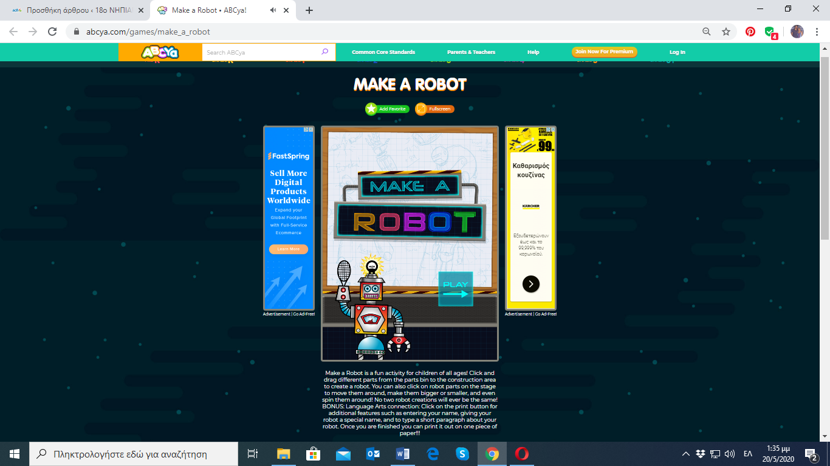Mute the tab using the speaker icon

point(273,10)
